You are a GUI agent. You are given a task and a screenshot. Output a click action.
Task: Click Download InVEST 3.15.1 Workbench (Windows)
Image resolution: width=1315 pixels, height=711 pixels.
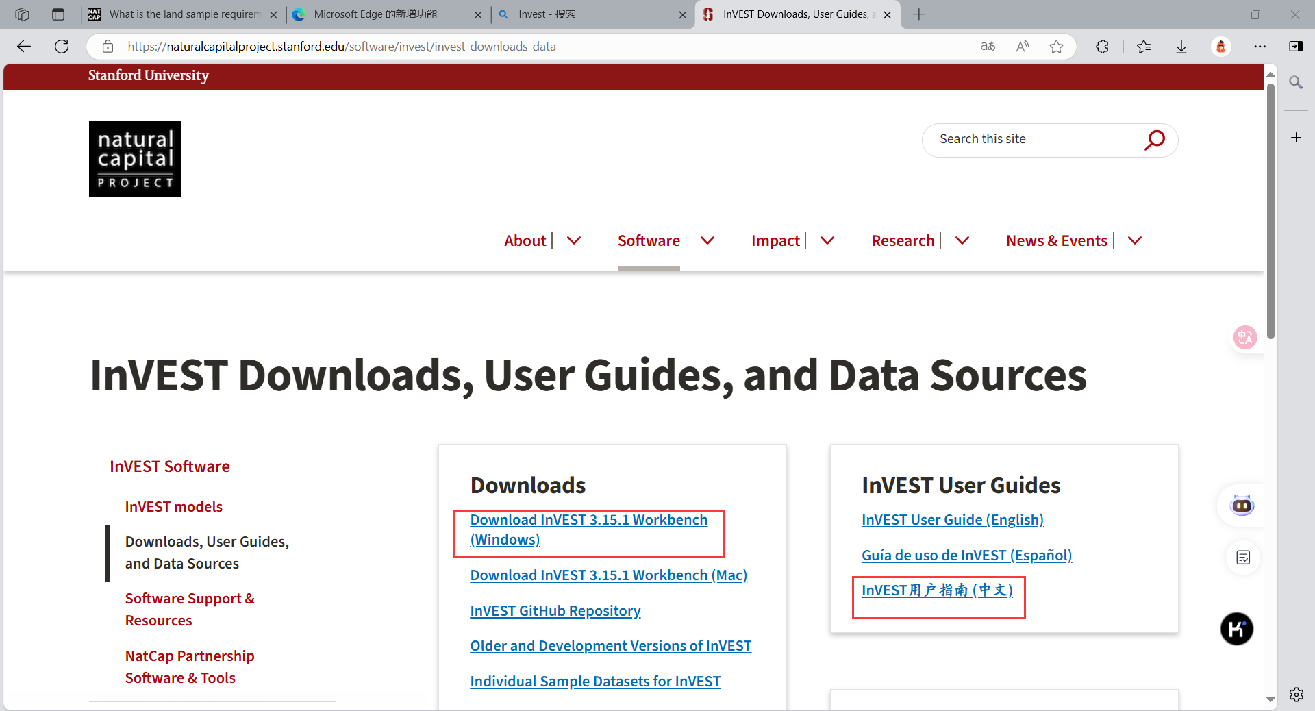(x=588, y=529)
